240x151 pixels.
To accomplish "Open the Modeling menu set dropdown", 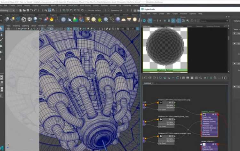I will (7, 10).
